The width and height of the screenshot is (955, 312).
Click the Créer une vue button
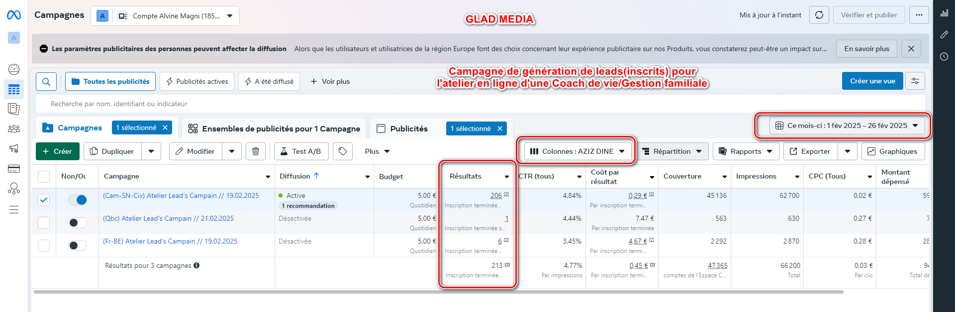pyautogui.click(x=872, y=81)
